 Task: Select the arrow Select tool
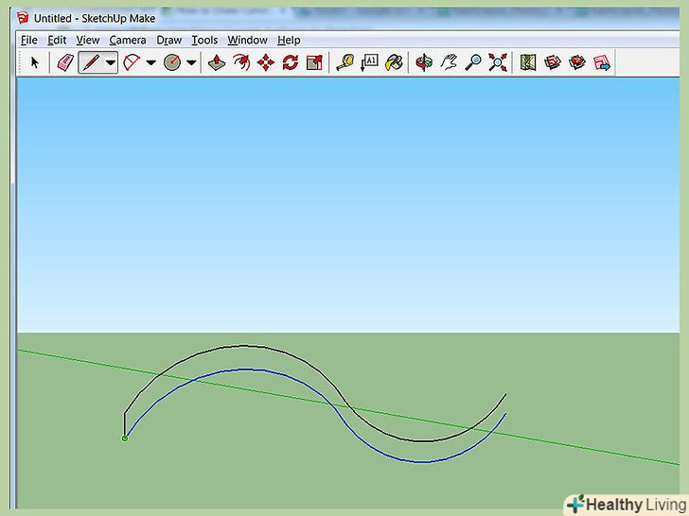pos(35,62)
